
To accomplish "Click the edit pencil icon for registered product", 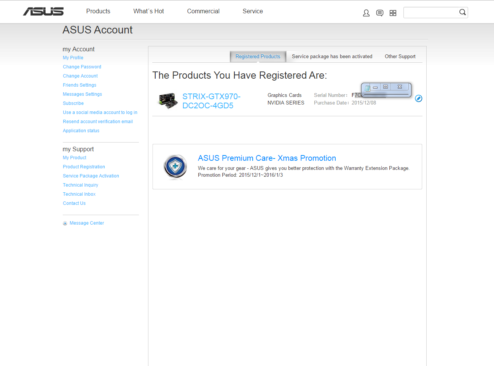I will [418, 98].
